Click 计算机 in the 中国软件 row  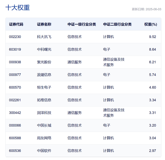[108, 151]
